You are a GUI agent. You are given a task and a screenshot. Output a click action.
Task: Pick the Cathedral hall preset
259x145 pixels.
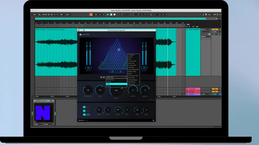(134, 55)
